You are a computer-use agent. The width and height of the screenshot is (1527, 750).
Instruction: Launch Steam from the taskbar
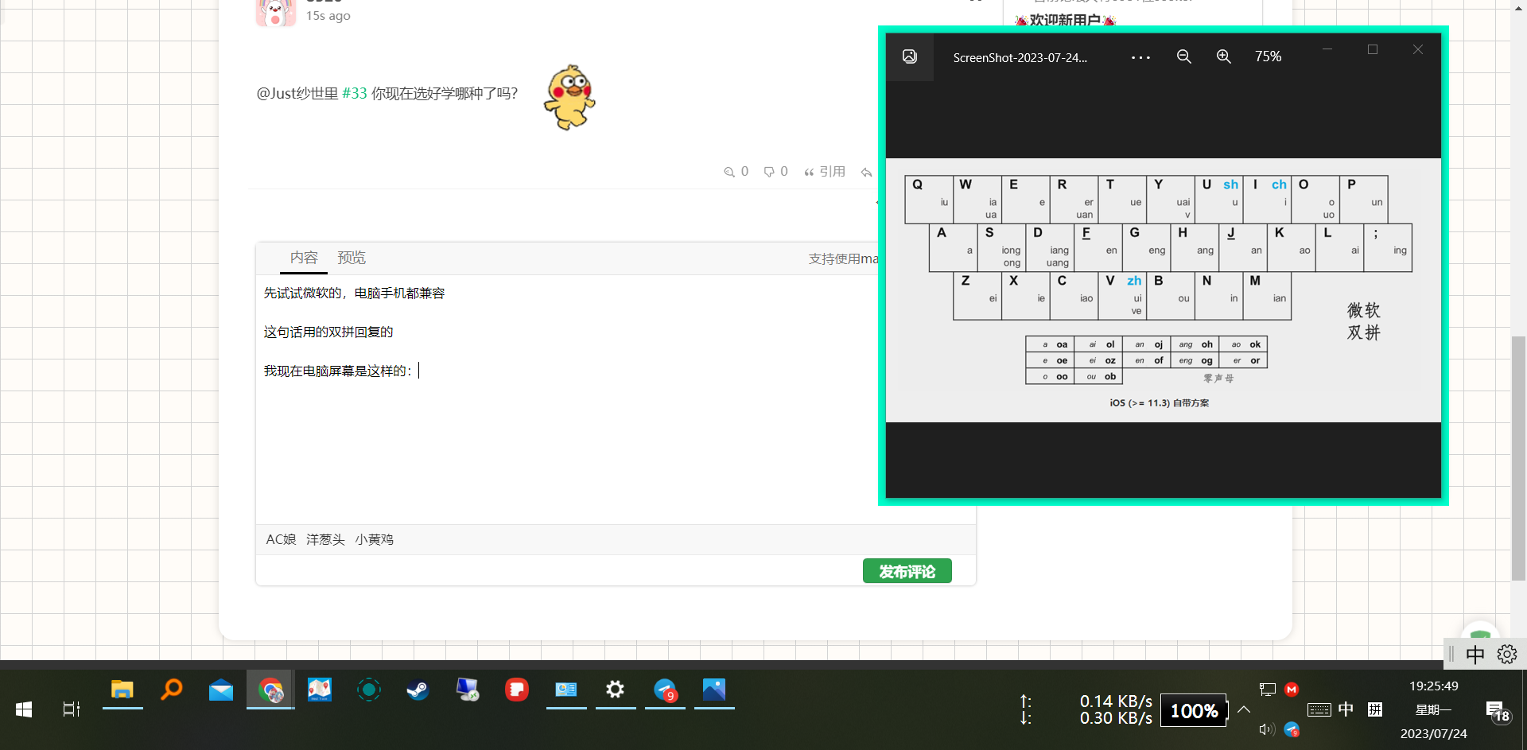pyautogui.click(x=418, y=690)
